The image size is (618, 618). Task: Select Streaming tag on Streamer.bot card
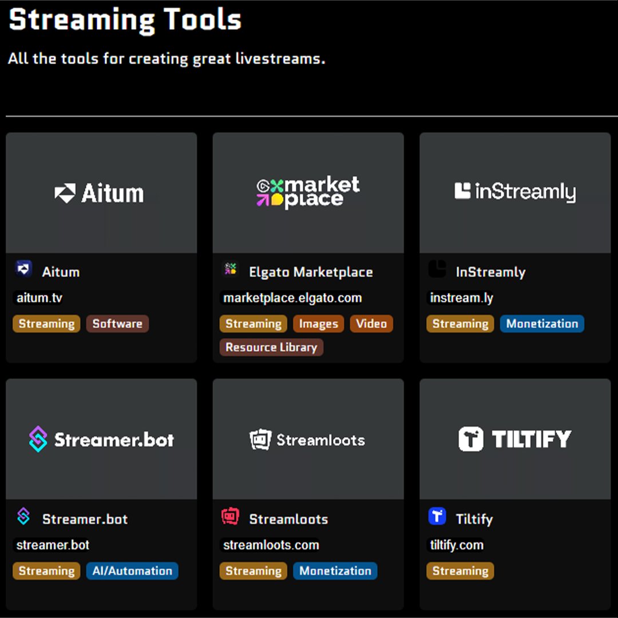click(46, 571)
